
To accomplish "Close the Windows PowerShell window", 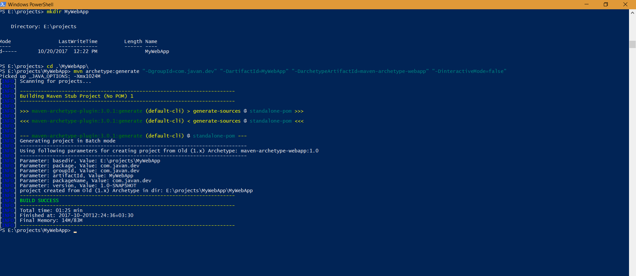I will pyautogui.click(x=625, y=4).
